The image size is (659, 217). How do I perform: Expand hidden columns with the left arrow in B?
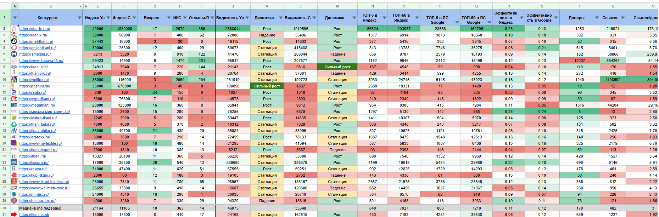[81, 6]
